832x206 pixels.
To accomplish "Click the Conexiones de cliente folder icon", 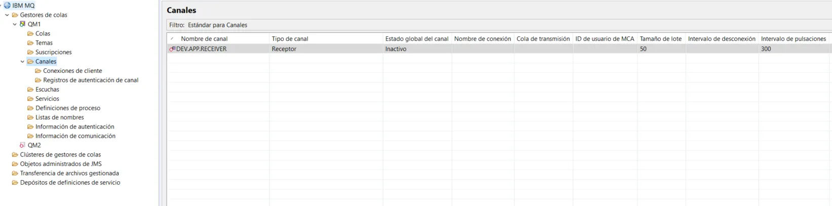I will pyautogui.click(x=38, y=71).
